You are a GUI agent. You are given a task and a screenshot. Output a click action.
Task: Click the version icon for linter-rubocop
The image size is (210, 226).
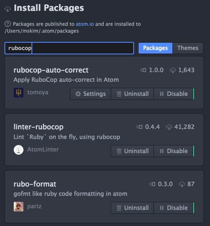point(139,127)
